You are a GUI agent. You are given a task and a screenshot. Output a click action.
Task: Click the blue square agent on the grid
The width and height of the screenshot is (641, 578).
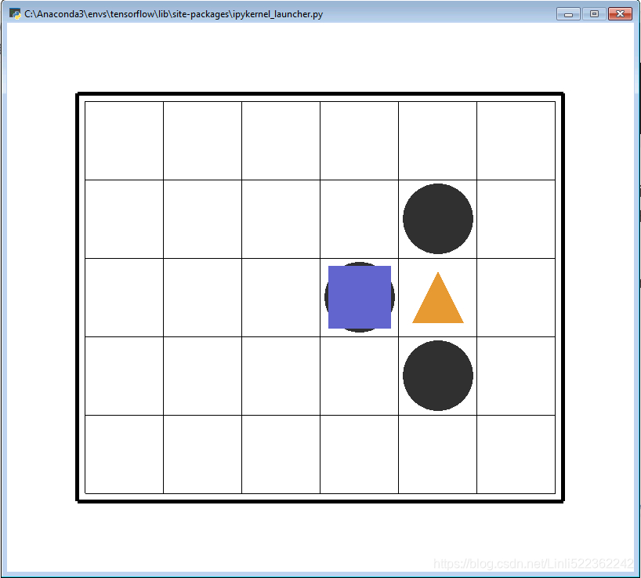tap(360, 297)
